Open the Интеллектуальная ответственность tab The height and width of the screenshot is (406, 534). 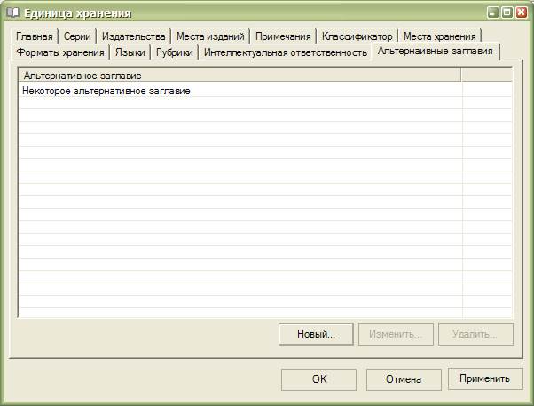(x=285, y=53)
